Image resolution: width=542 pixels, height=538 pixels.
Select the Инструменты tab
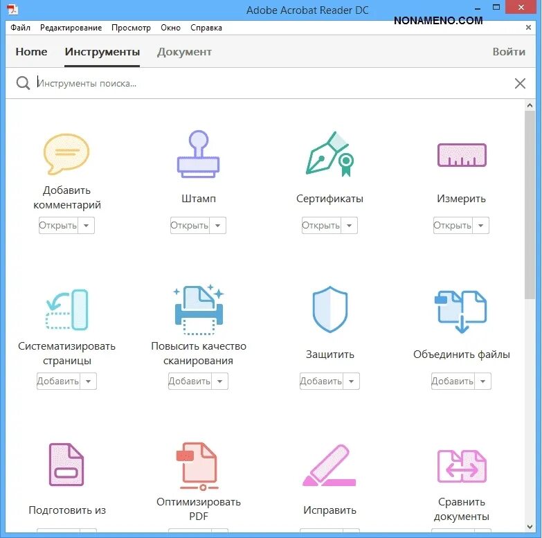[x=102, y=52]
